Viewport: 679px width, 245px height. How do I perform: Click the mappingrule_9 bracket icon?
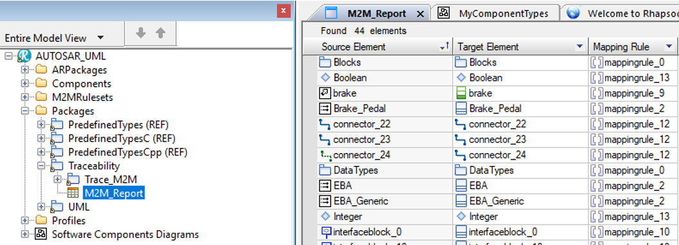[597, 93]
